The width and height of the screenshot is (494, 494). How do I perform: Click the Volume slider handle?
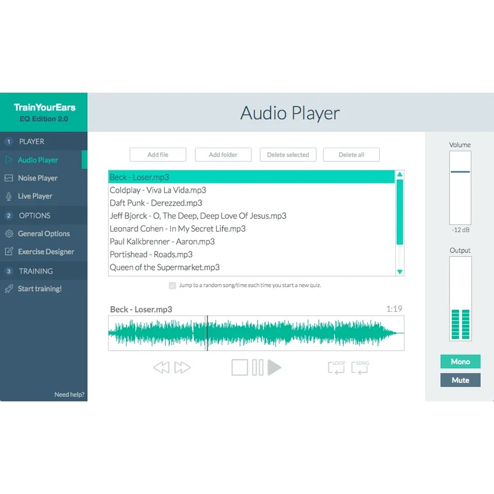(460, 172)
